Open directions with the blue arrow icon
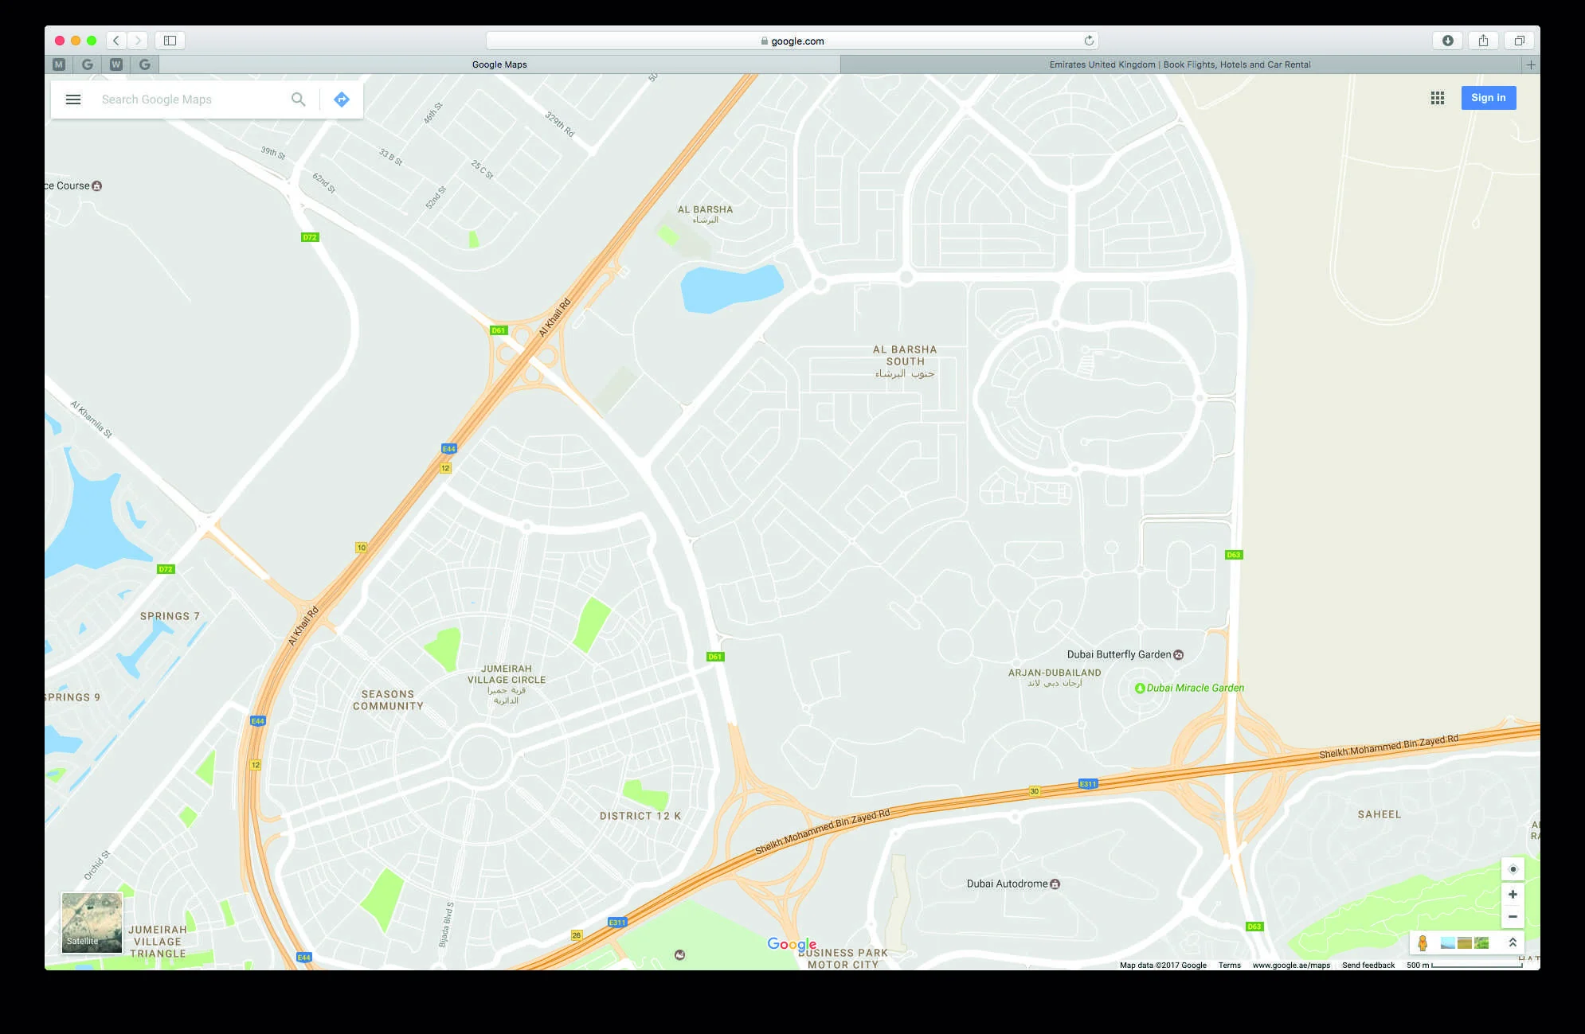Screen dimensions: 1585x1034 [342, 99]
